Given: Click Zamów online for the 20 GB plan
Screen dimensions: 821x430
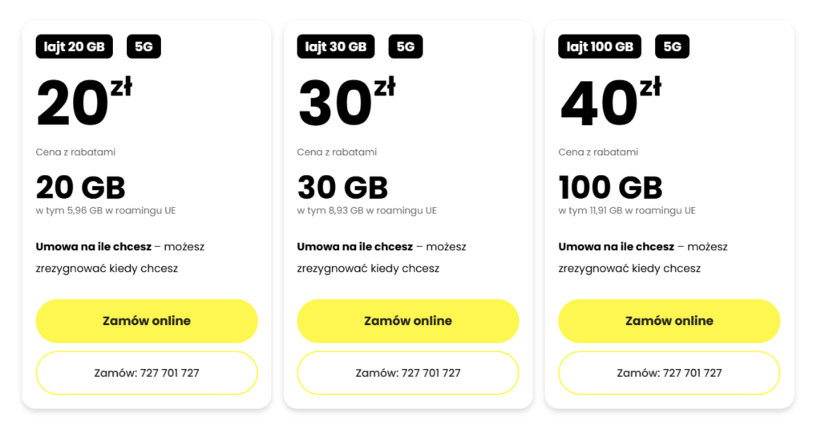Looking at the screenshot, I should (x=147, y=321).
